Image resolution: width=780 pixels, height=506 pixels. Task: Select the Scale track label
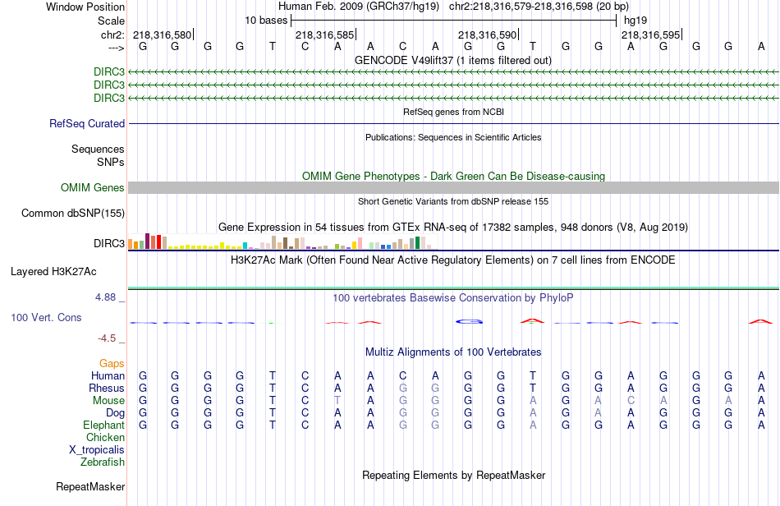(x=111, y=21)
